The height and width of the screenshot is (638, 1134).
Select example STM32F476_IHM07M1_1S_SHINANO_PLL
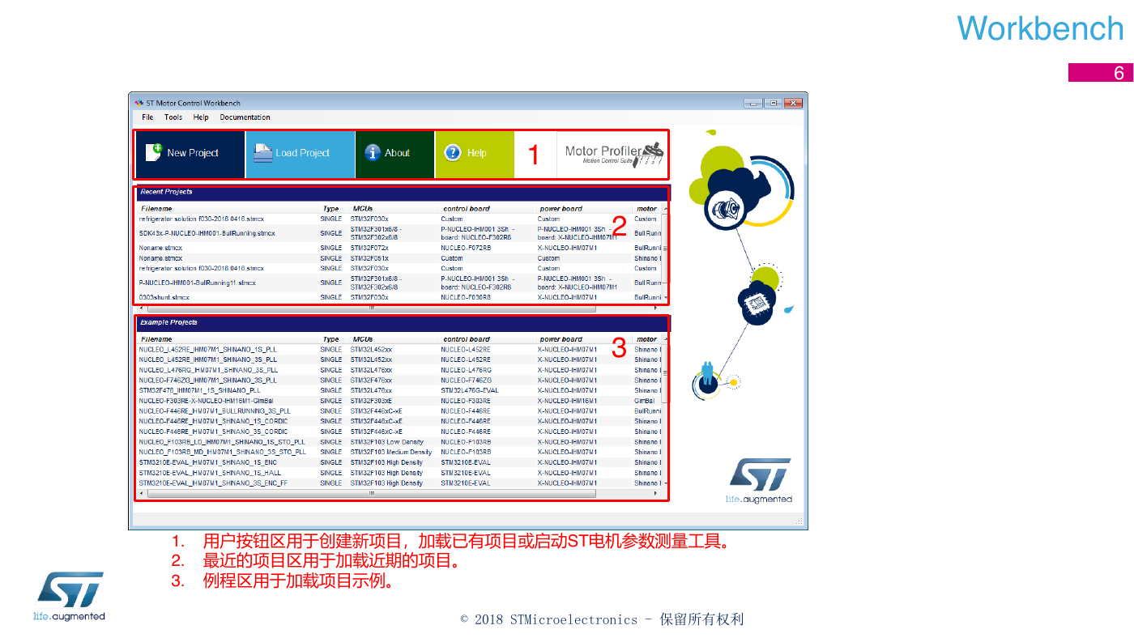(399, 390)
